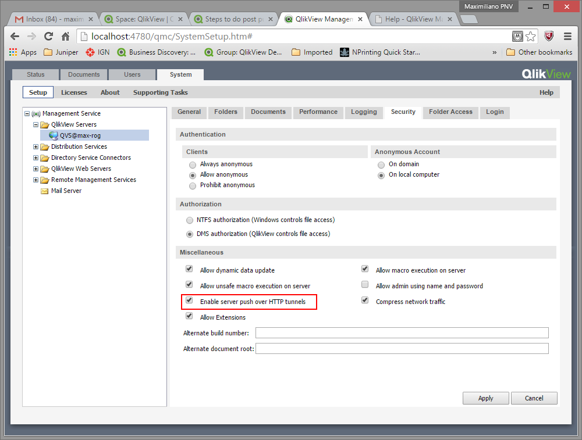Screen dimensions: 582x440
Task: Enable Allow admin using name and password
Action: (365, 284)
